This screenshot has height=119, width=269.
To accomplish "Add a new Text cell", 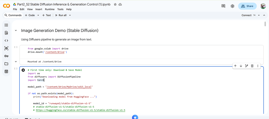I will (46, 15).
